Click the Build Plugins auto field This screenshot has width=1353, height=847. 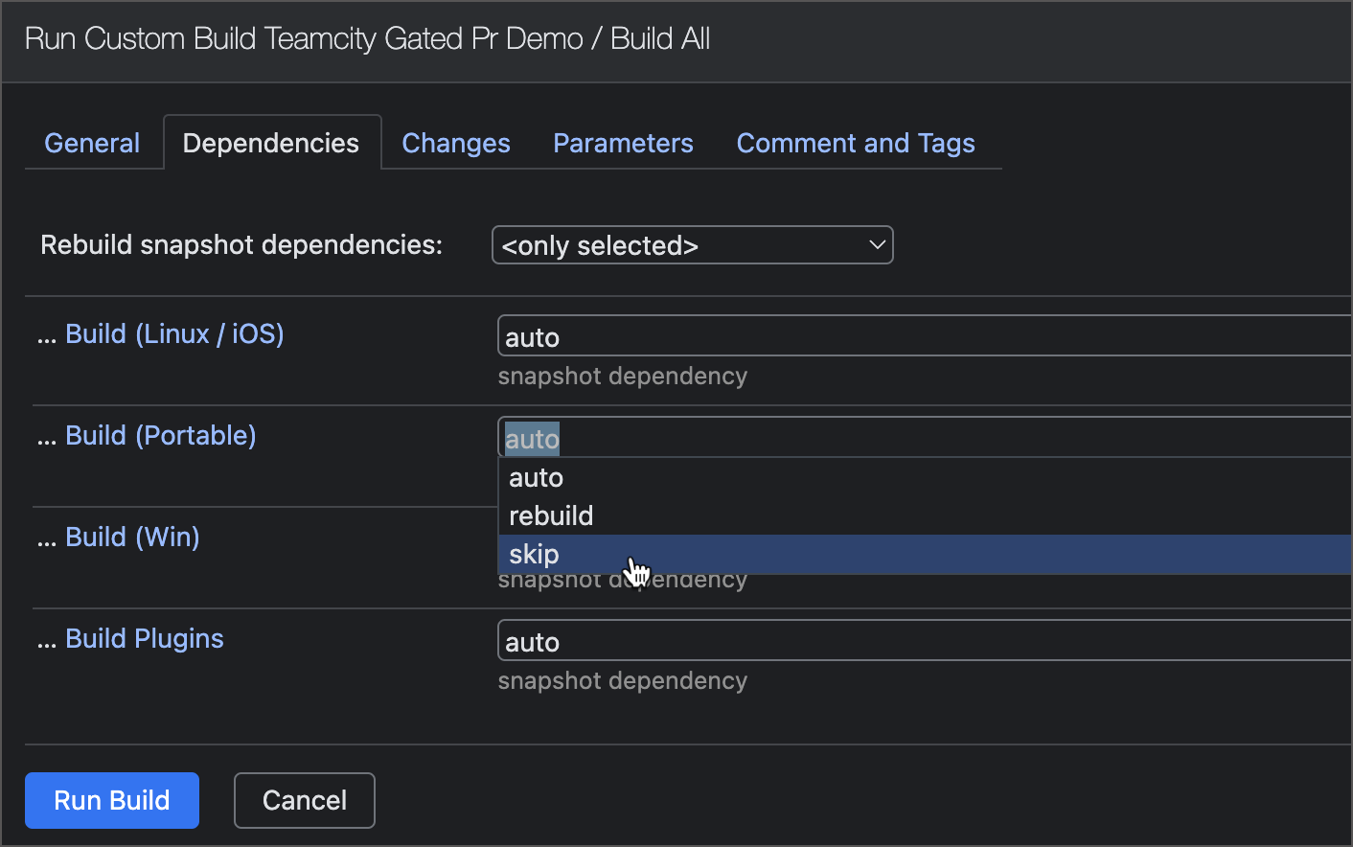tap(920, 641)
